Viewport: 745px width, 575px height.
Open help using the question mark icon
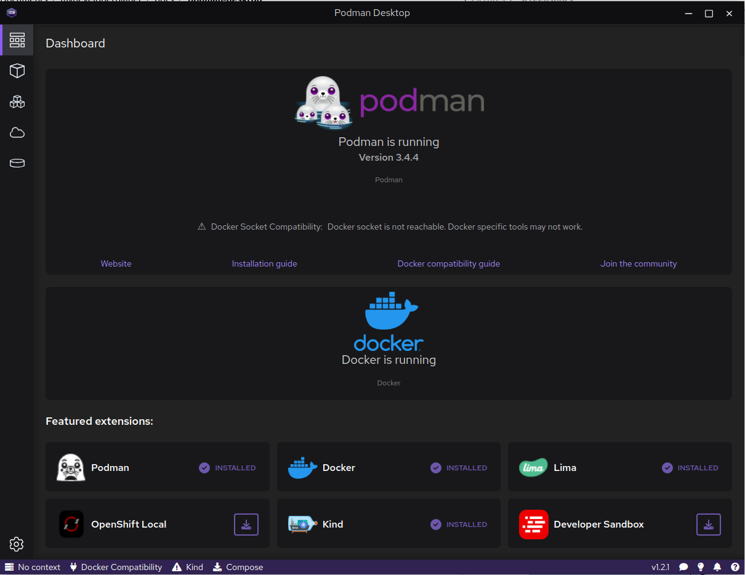(x=735, y=566)
